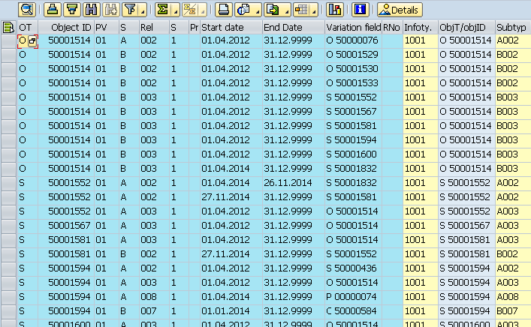
Task: Open Find using the binoculars icon
Action: pyautogui.click(x=92, y=10)
